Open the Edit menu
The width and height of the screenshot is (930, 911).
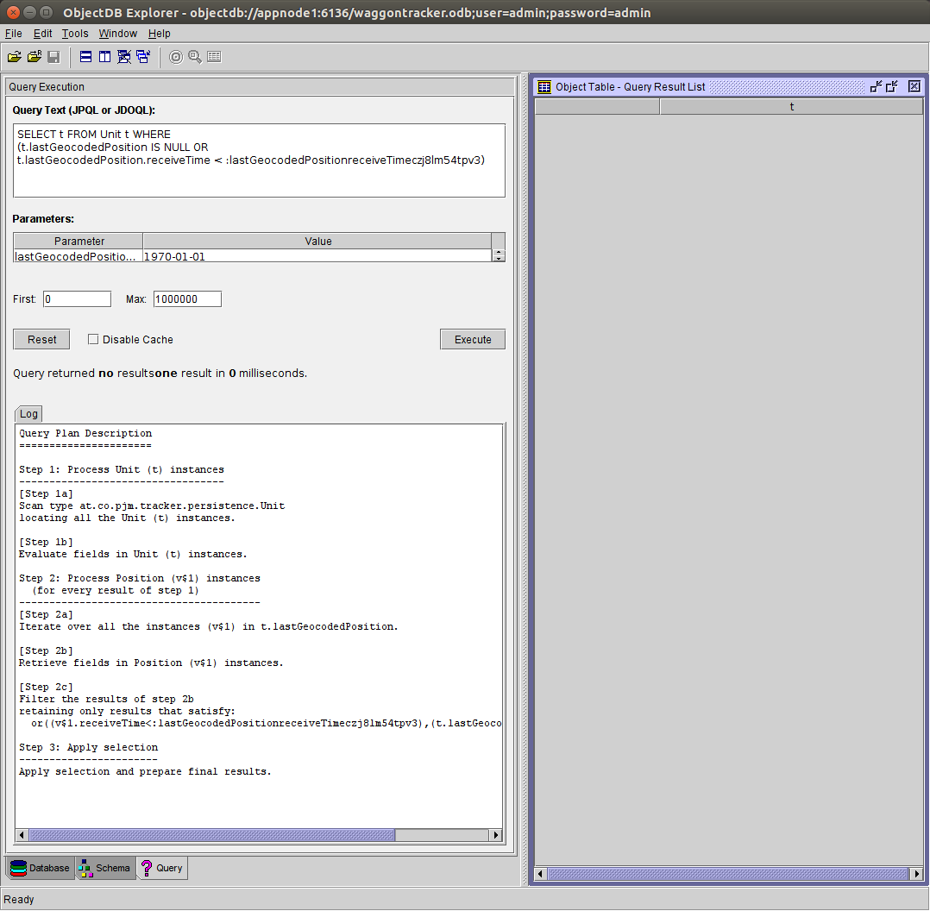coord(43,33)
